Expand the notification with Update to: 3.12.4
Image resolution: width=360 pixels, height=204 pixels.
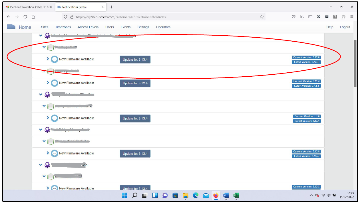(x=48, y=83)
